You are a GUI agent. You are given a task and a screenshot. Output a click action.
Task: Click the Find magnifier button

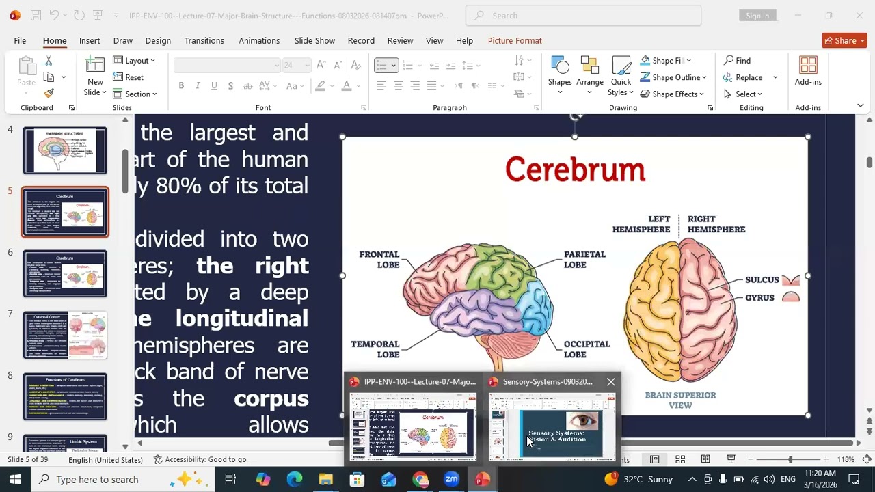click(738, 61)
